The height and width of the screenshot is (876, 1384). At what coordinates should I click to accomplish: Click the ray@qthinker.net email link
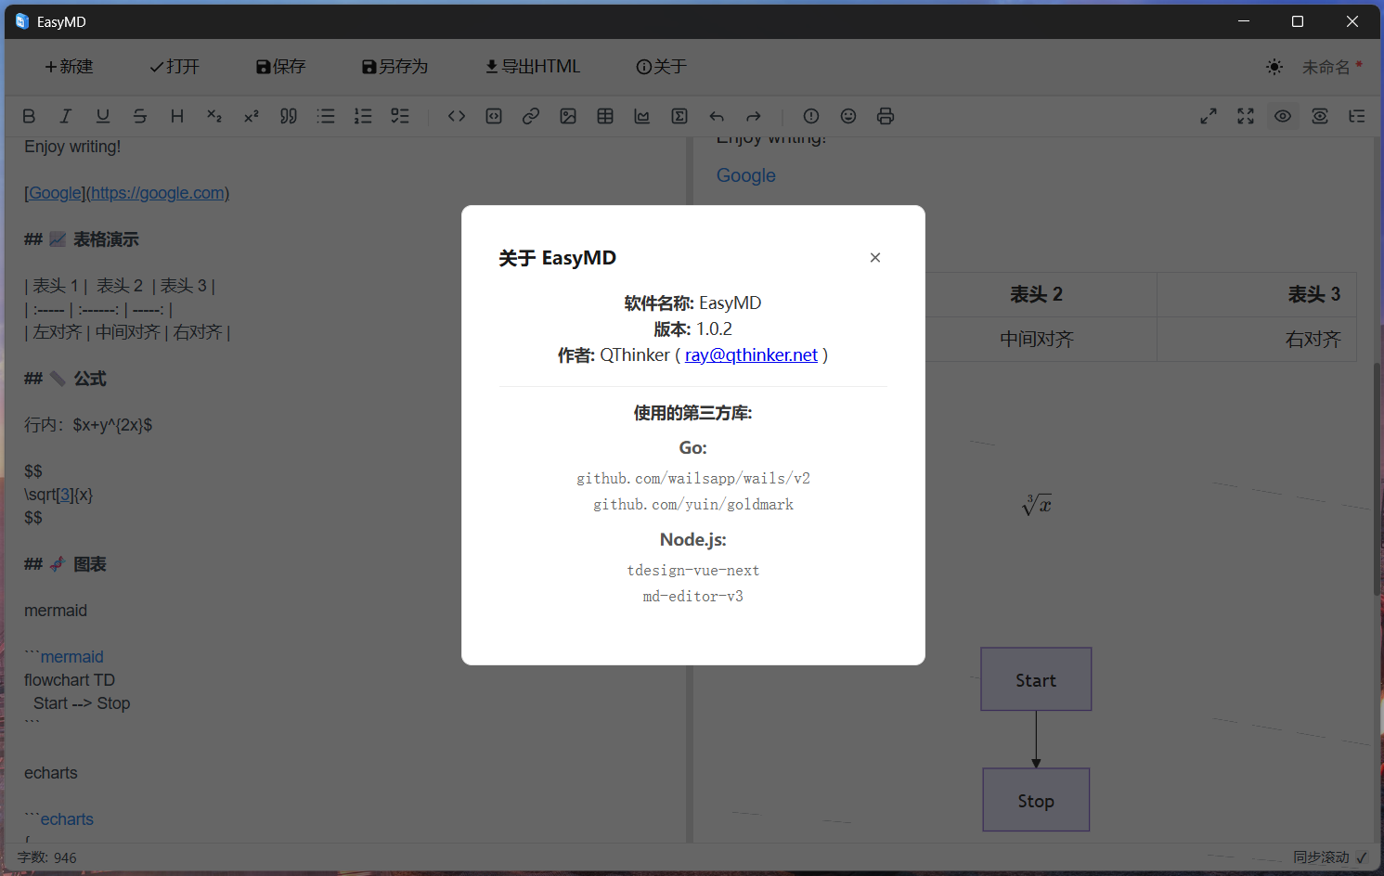coord(751,354)
